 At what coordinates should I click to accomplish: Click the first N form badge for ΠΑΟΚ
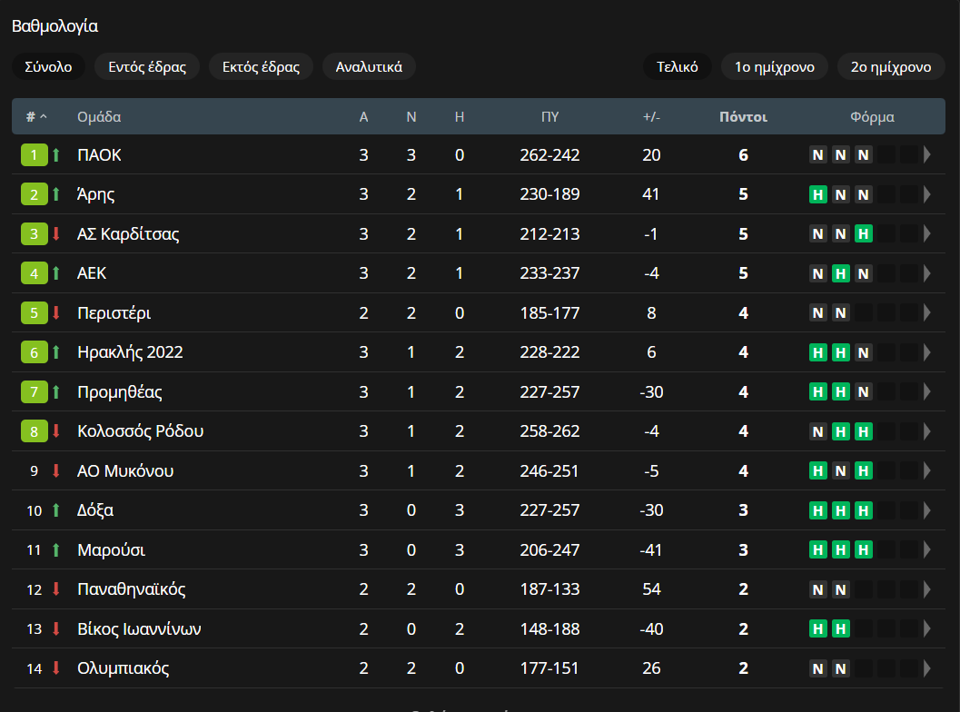(818, 155)
